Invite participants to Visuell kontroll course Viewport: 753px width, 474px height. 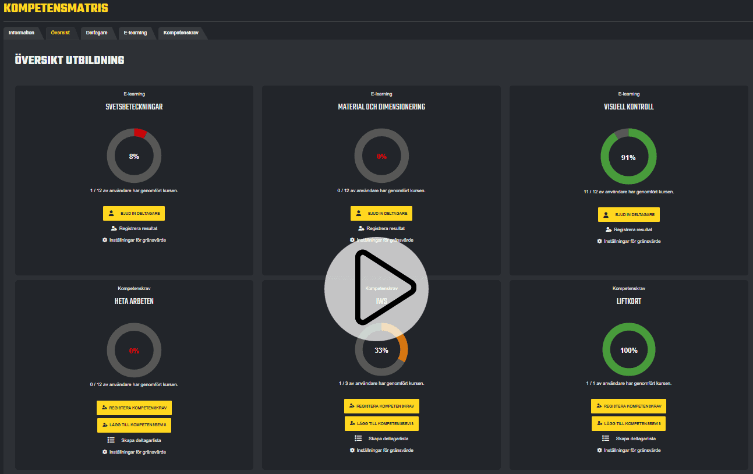628,215
